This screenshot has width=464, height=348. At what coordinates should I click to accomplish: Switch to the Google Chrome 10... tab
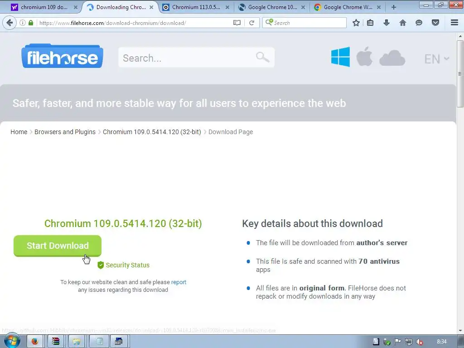point(272,7)
